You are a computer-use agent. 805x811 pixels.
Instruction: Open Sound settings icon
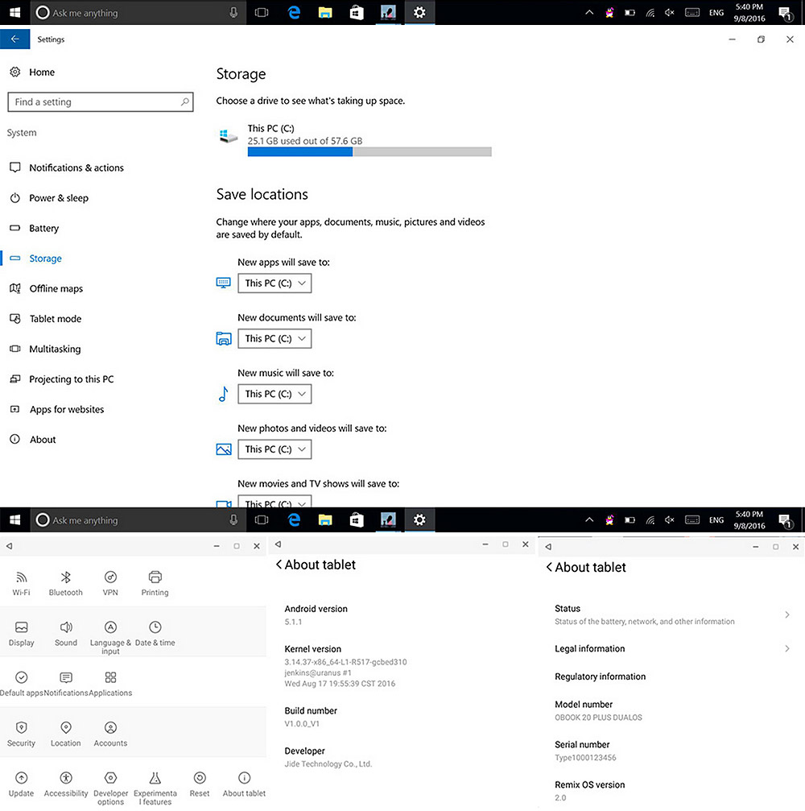(66, 634)
